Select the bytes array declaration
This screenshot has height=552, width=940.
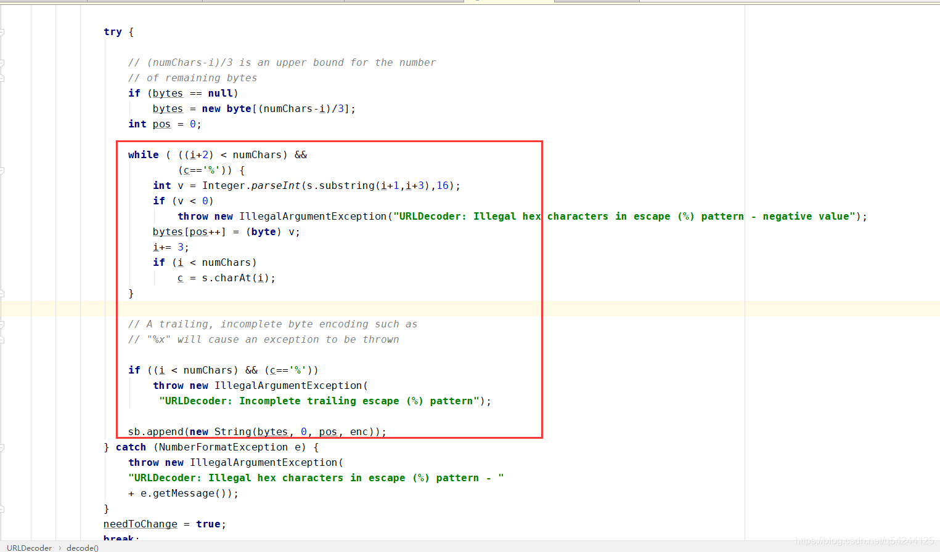point(168,108)
